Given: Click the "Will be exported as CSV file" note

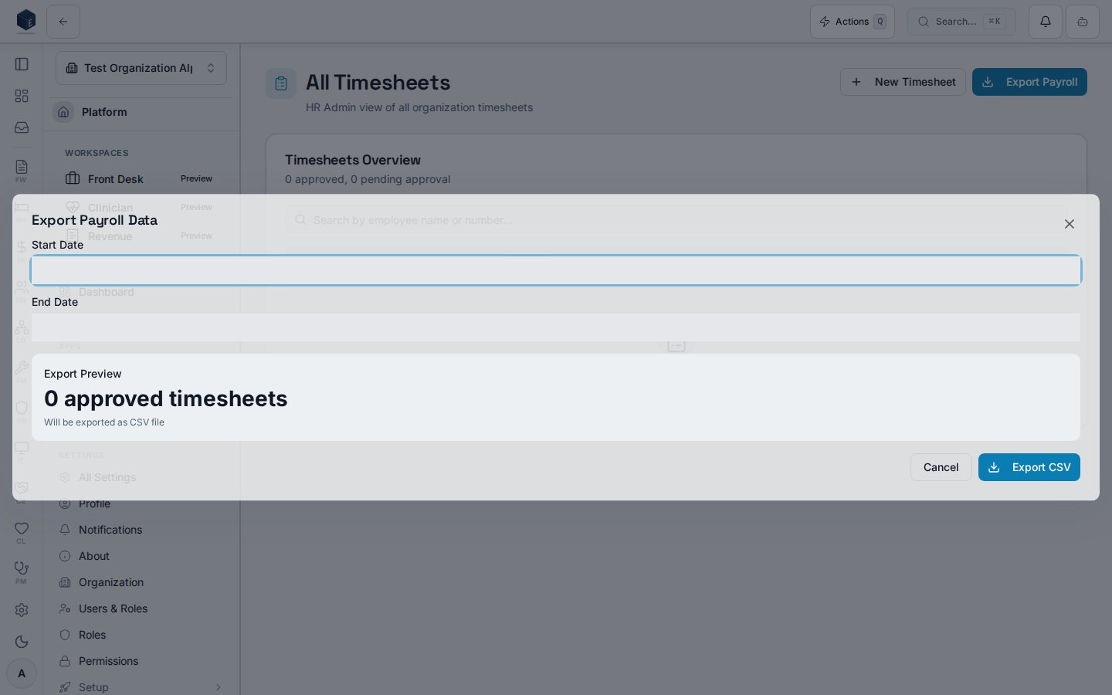Looking at the screenshot, I should (x=104, y=422).
